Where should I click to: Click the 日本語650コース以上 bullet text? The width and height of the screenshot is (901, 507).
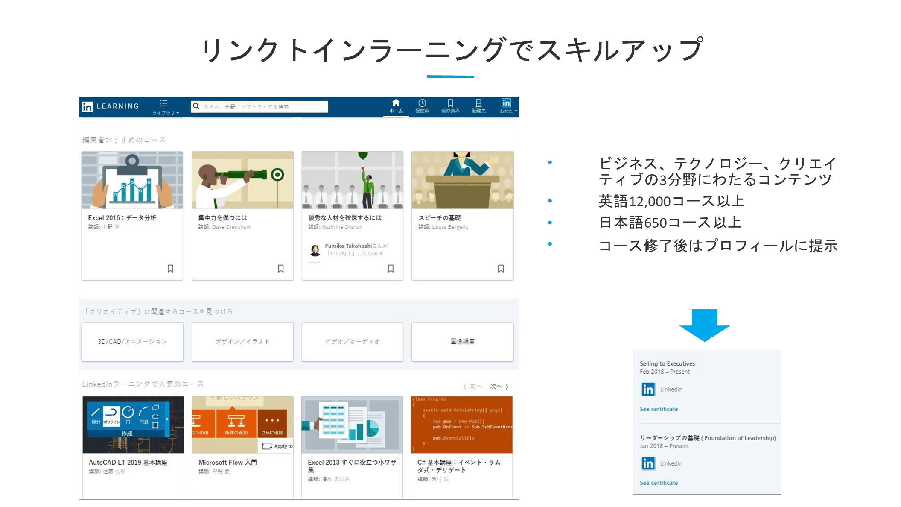[x=670, y=223]
